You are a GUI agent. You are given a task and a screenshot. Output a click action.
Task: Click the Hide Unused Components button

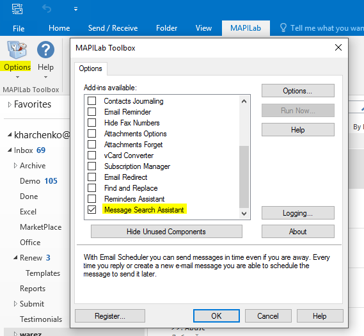[166, 231]
